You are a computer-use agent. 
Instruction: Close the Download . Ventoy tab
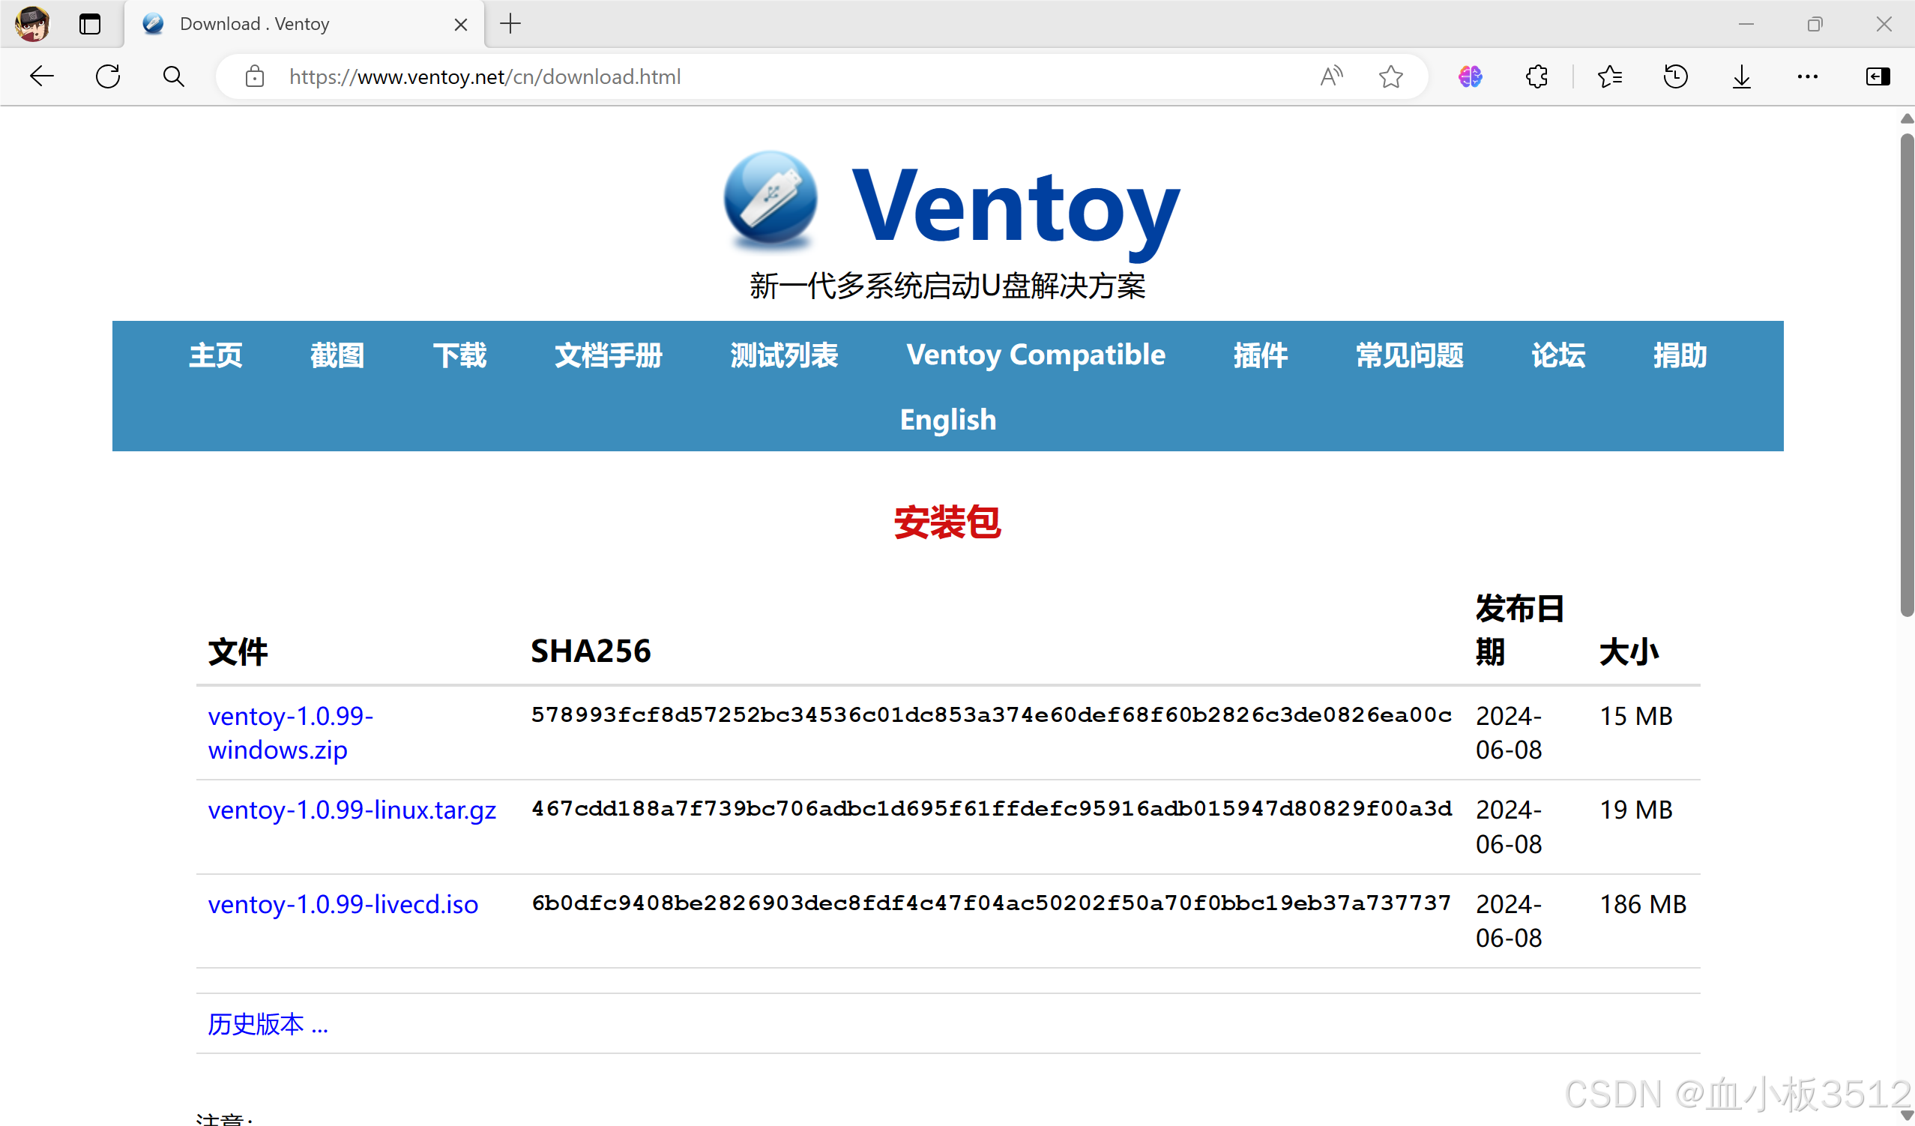(460, 24)
